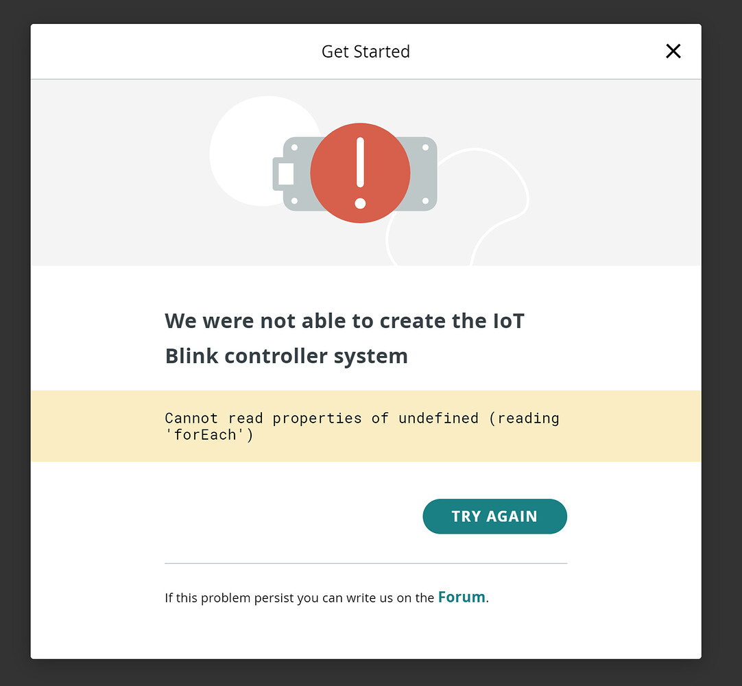This screenshot has width=742, height=686.
Task: Click the gray illustration header area
Action: pyautogui.click(x=103, y=171)
